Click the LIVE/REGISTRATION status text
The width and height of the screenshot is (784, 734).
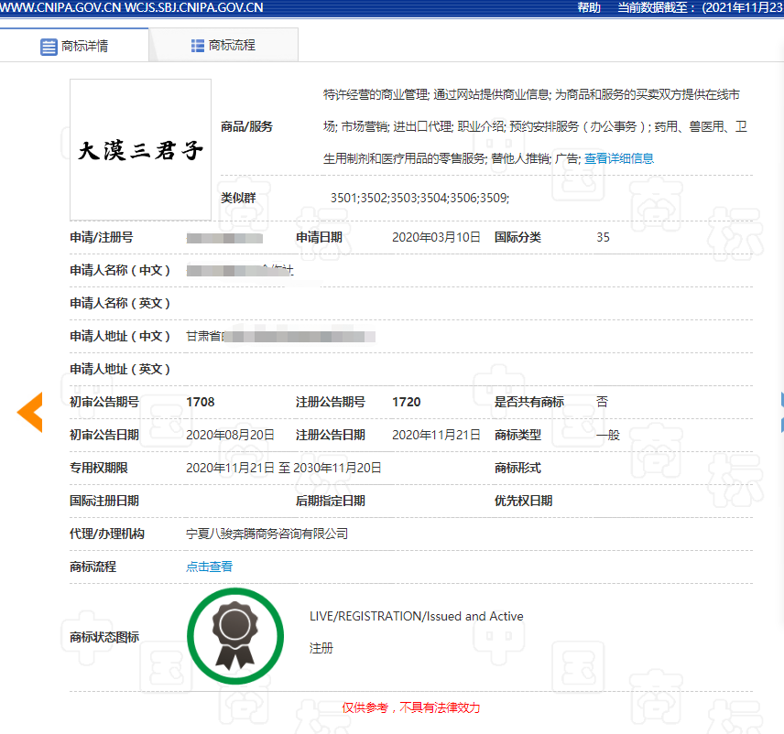[416, 616]
